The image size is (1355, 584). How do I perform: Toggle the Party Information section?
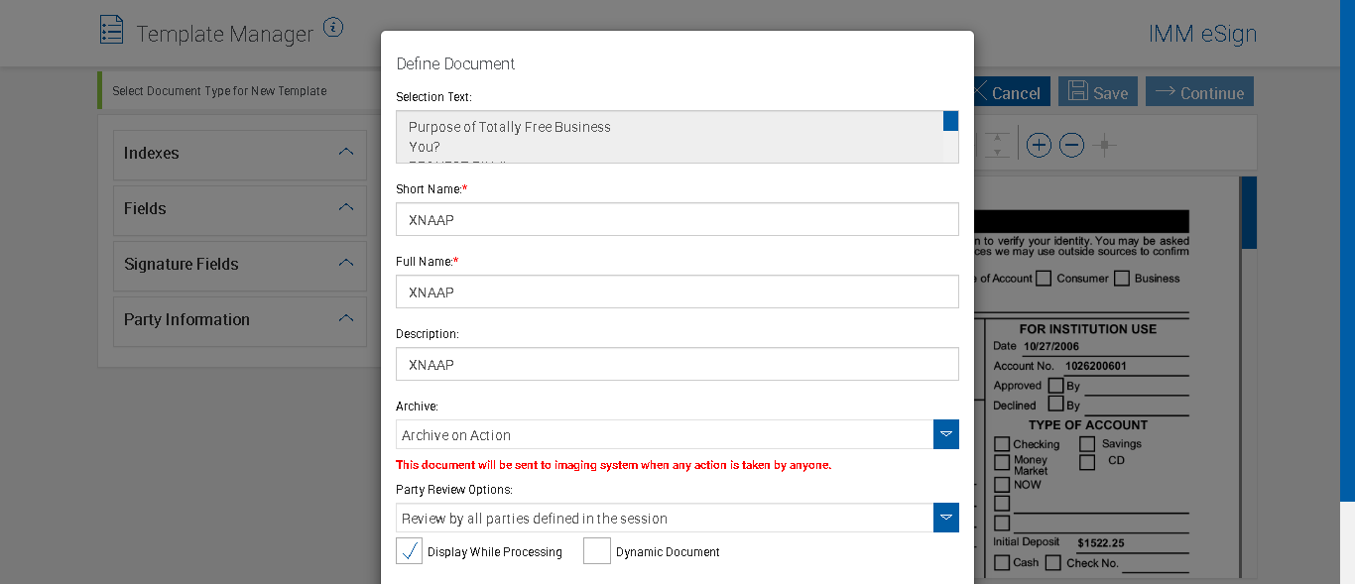click(346, 319)
